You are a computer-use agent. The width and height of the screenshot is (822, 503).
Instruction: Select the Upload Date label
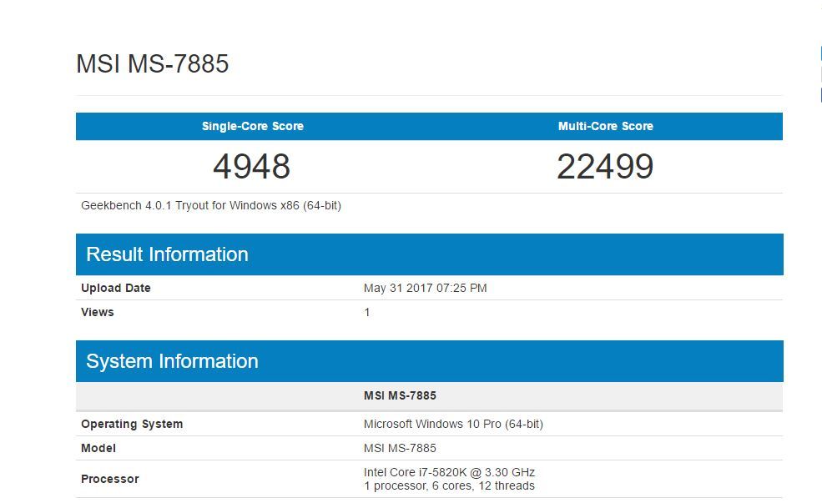coord(116,288)
